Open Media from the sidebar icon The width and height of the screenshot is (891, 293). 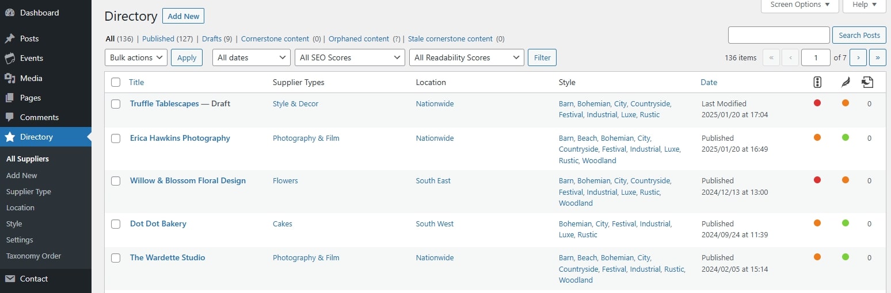pos(10,78)
